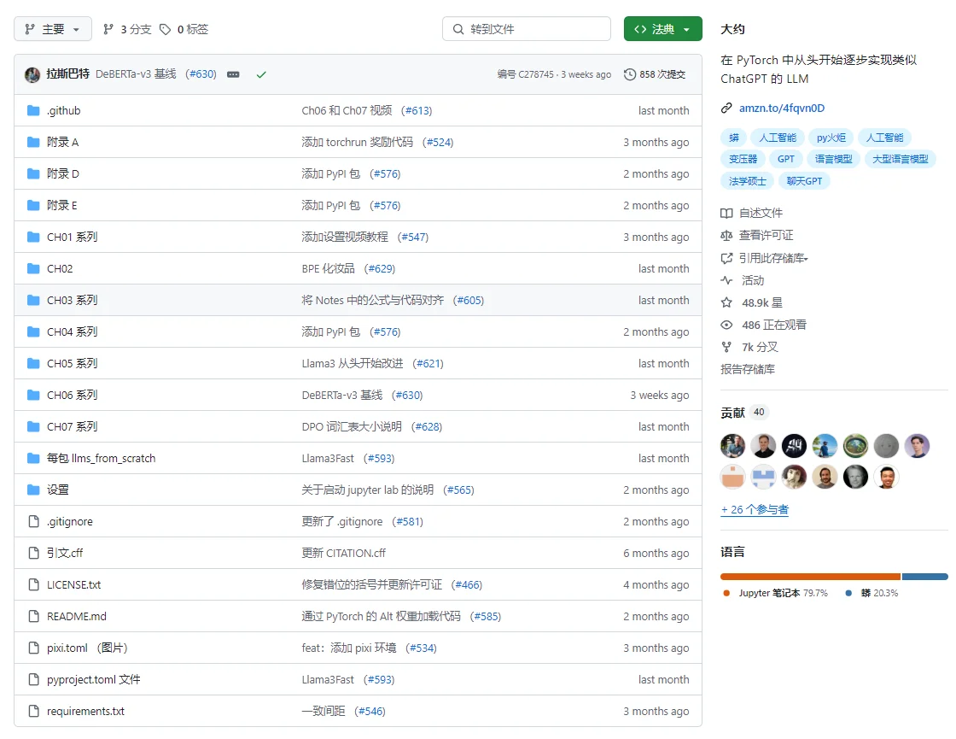Click the link icon beside amzn.to/4fqvn0D

726,108
